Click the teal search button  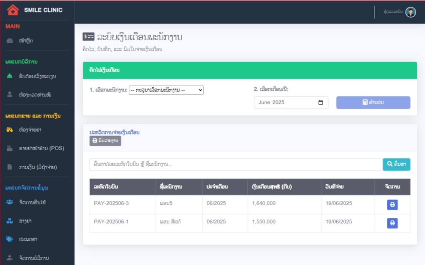click(x=396, y=164)
